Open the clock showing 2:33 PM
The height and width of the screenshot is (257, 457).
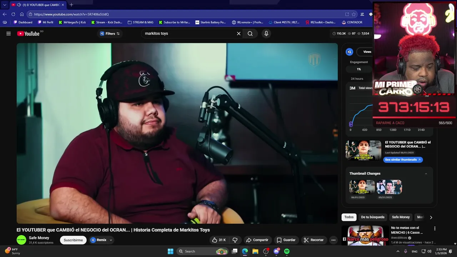441,251
